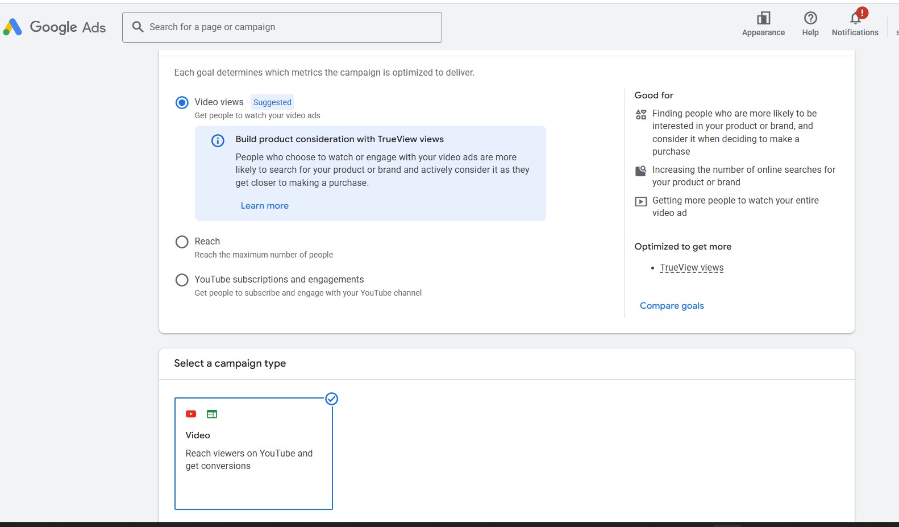Select YouTube subscriptions and engagements radio
899x527 pixels.
pyautogui.click(x=182, y=280)
